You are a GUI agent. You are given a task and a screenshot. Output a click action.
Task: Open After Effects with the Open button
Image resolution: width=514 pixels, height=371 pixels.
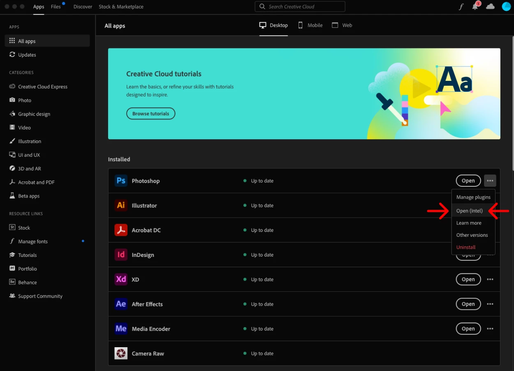click(468, 304)
